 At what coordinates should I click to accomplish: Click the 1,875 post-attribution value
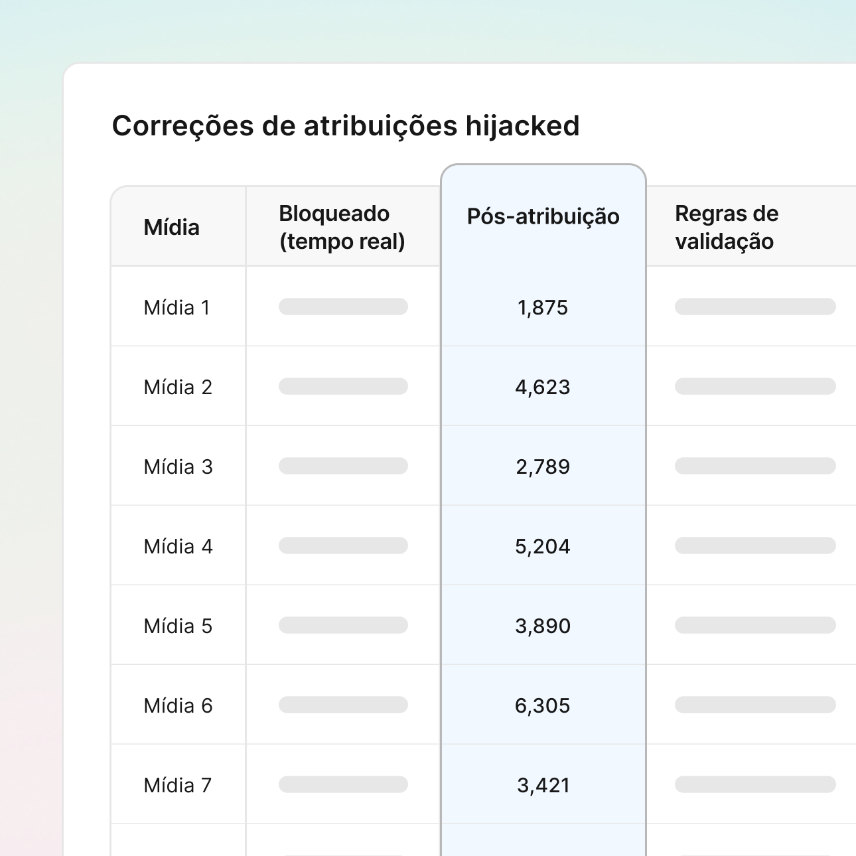[x=543, y=308]
